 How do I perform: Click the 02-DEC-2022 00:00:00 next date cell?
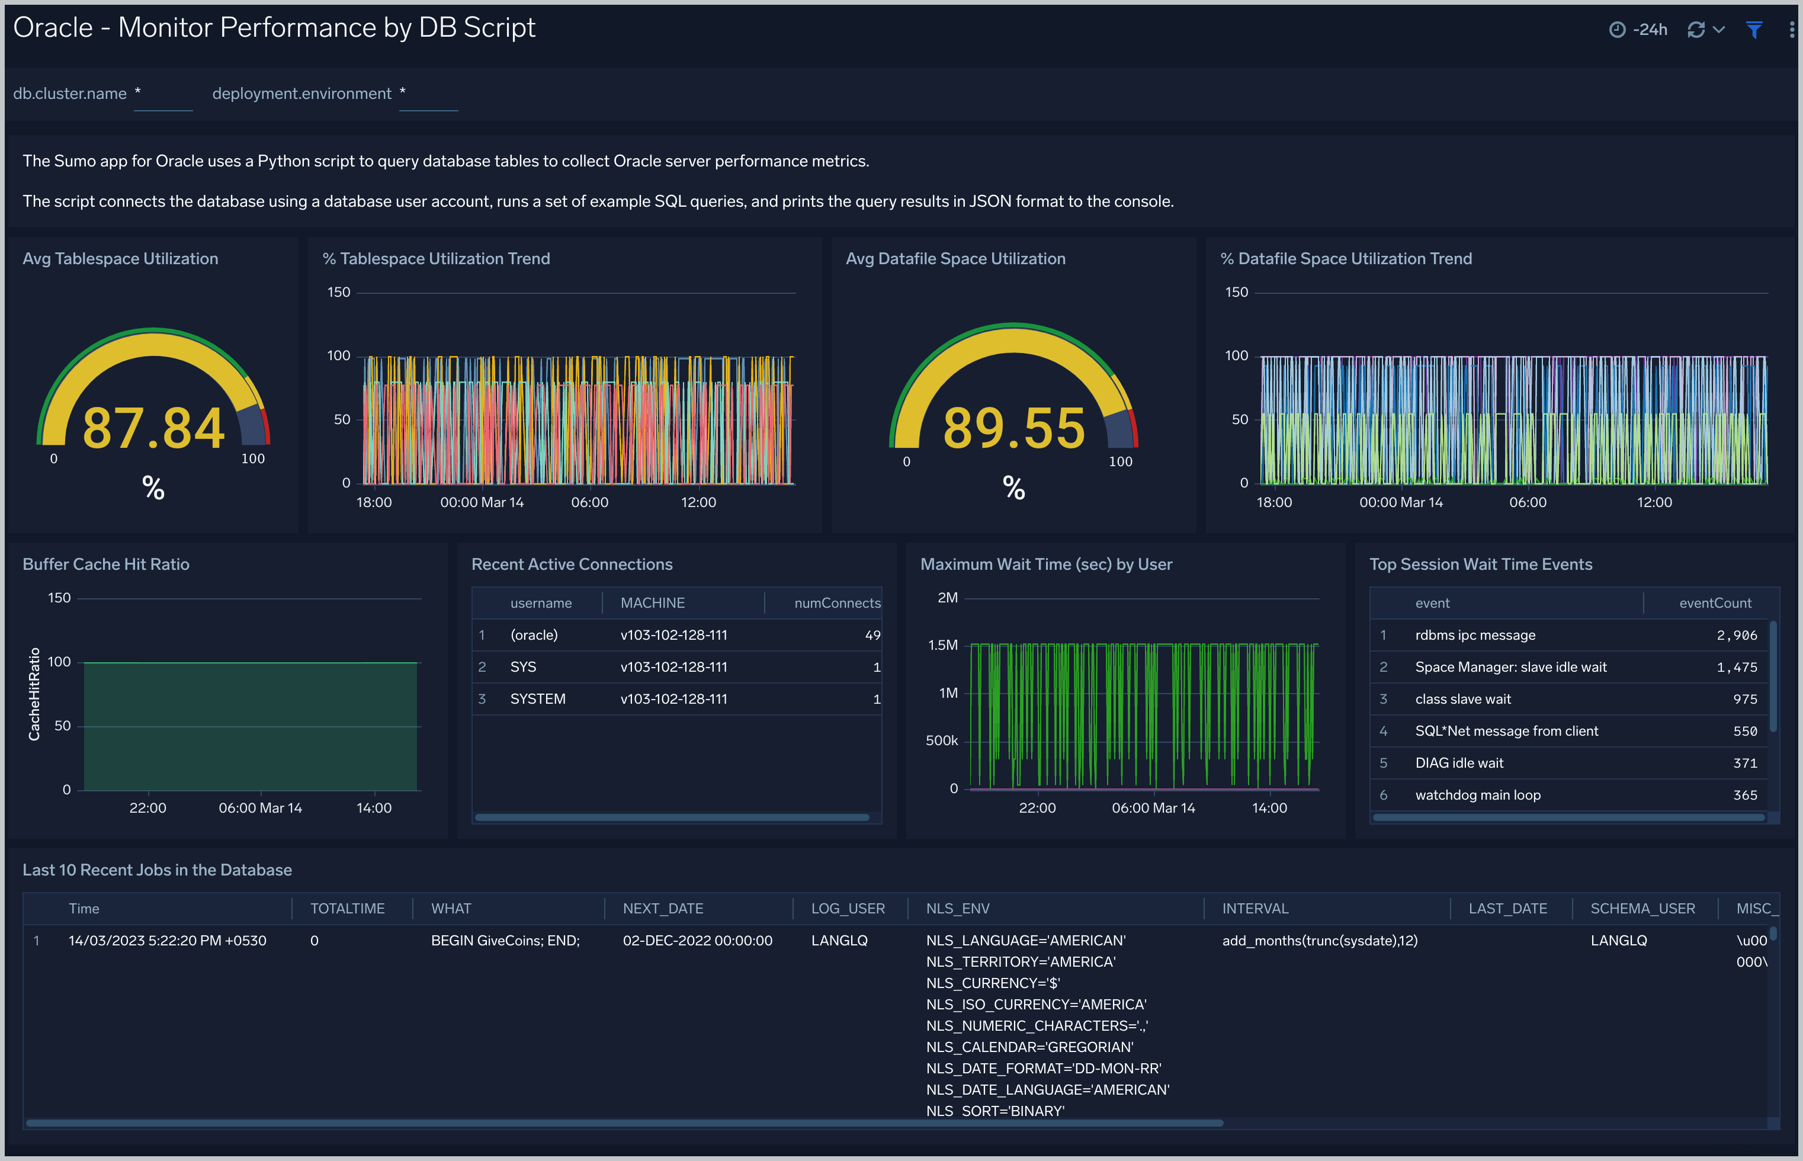[697, 941]
